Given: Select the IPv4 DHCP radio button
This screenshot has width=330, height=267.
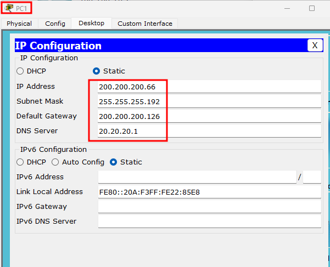Looking at the screenshot, I should [x=20, y=71].
